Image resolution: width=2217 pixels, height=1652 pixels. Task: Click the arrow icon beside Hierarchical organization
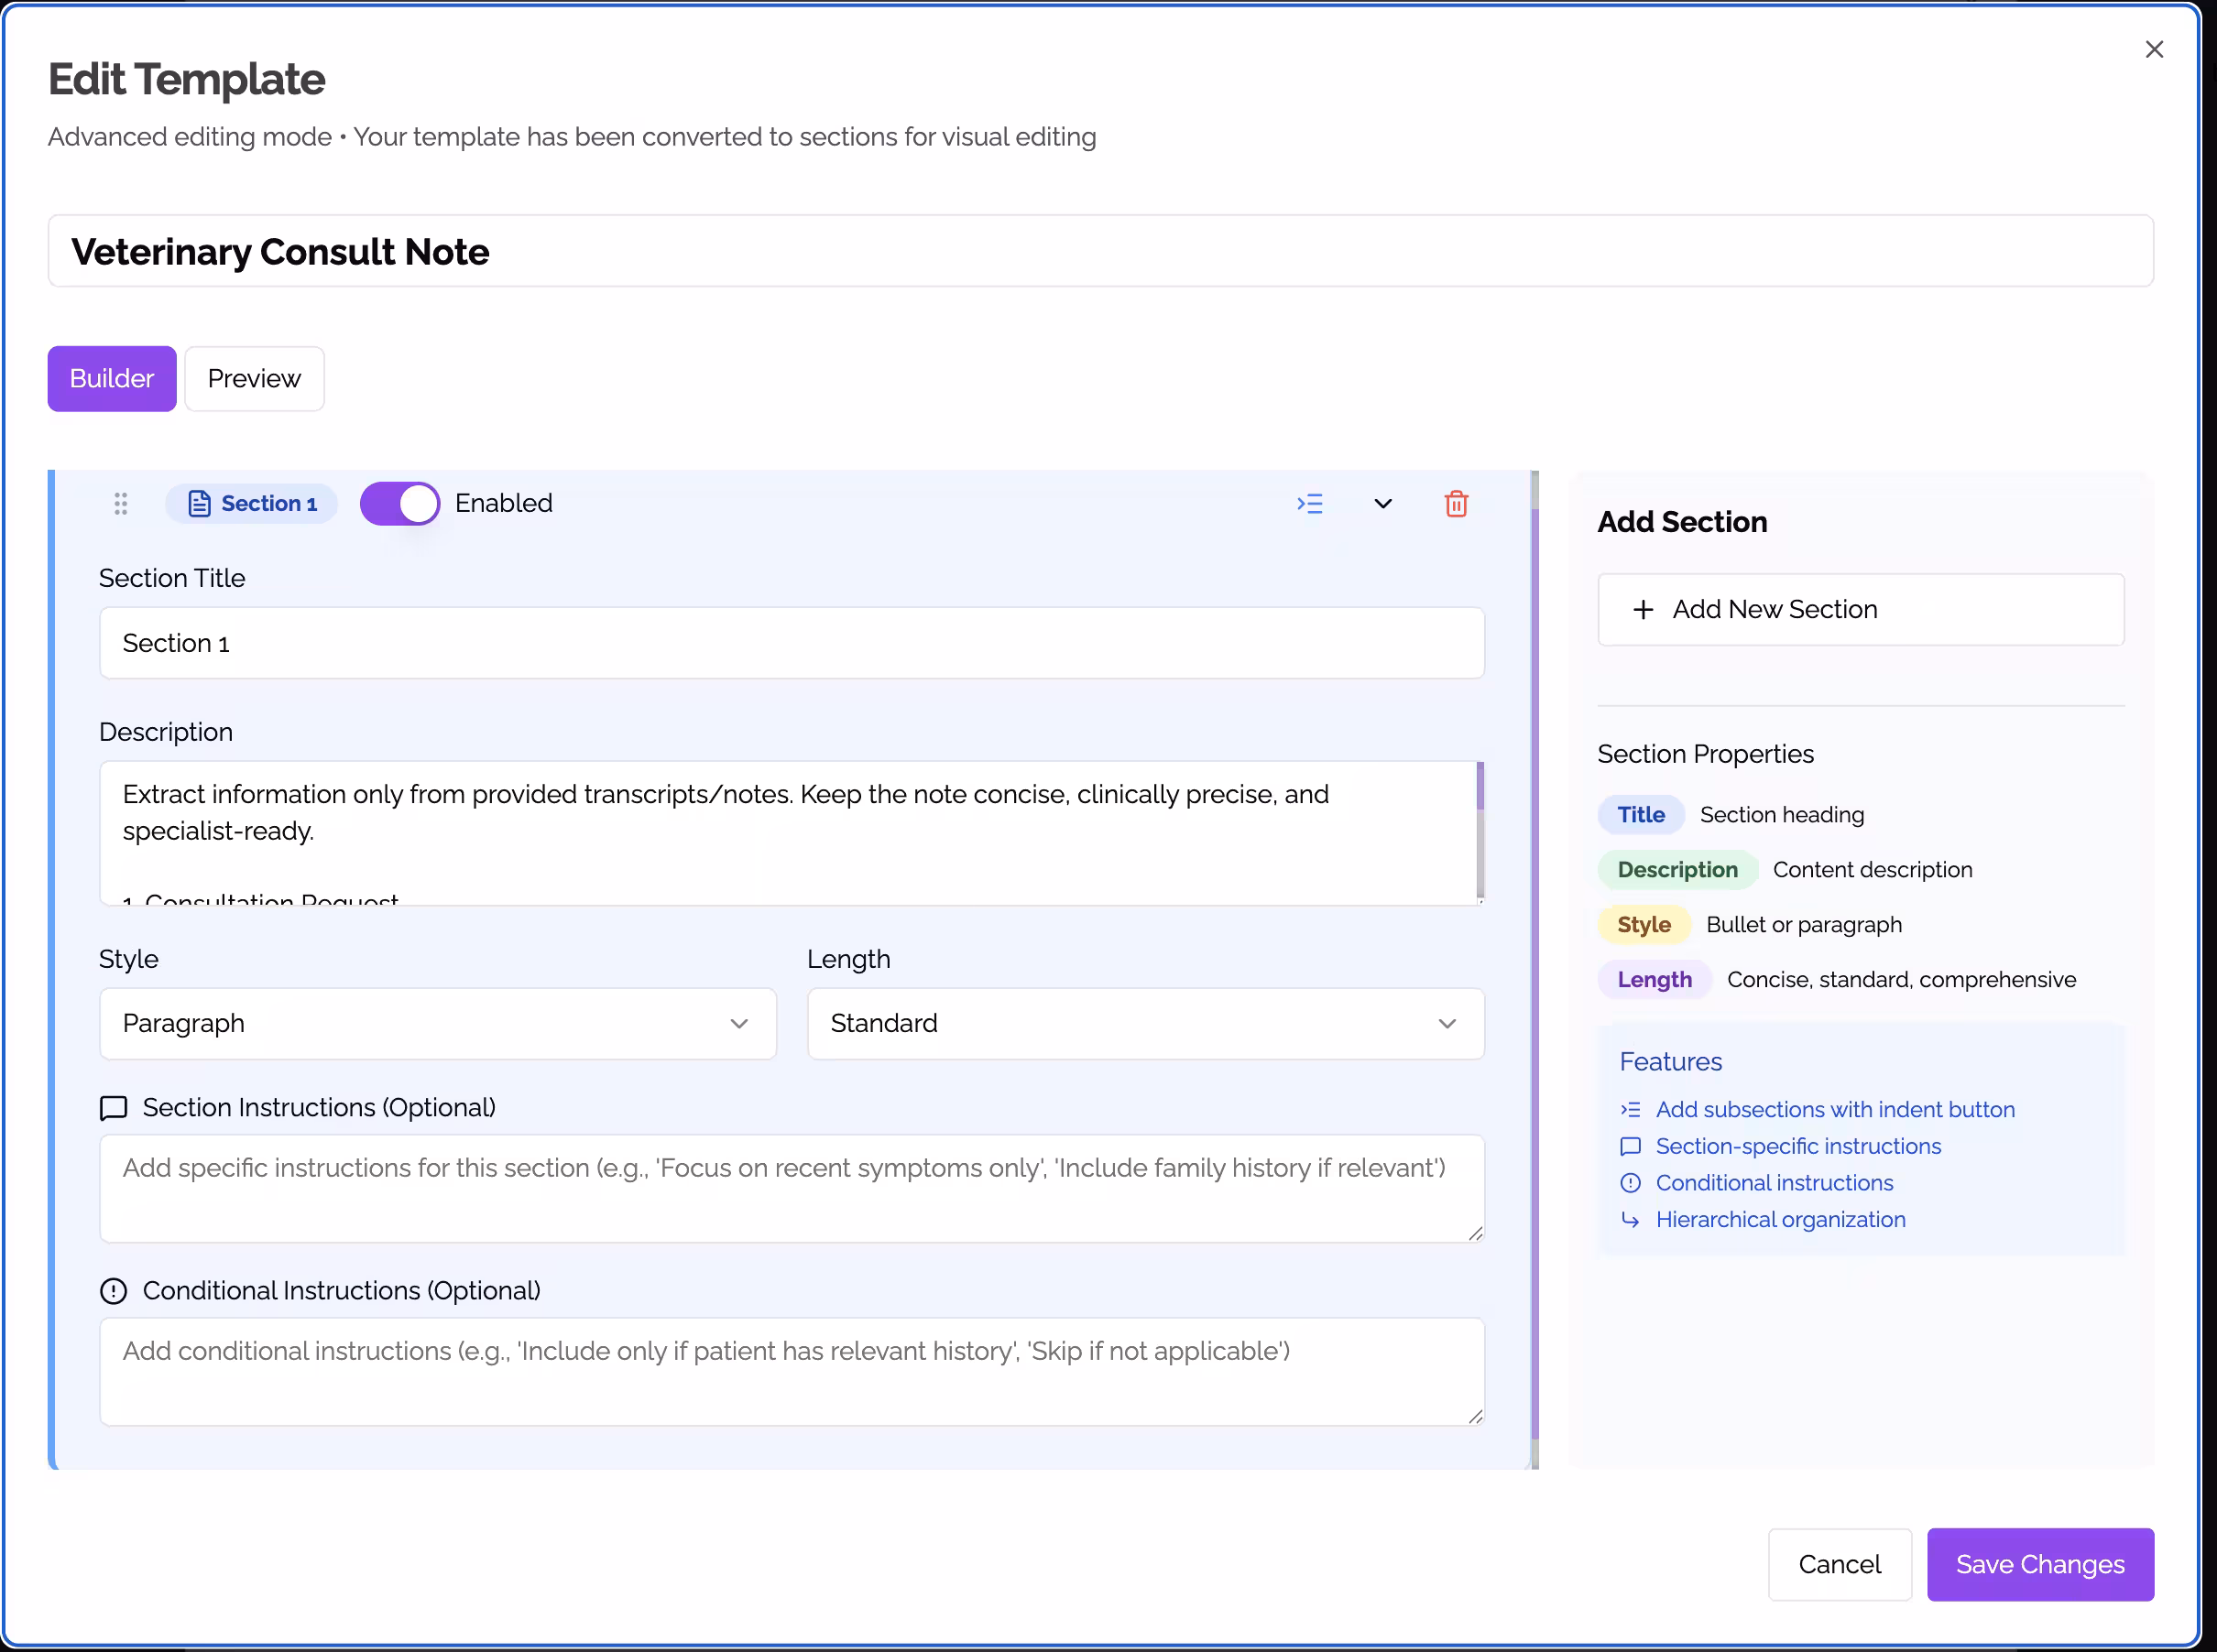(x=1631, y=1220)
